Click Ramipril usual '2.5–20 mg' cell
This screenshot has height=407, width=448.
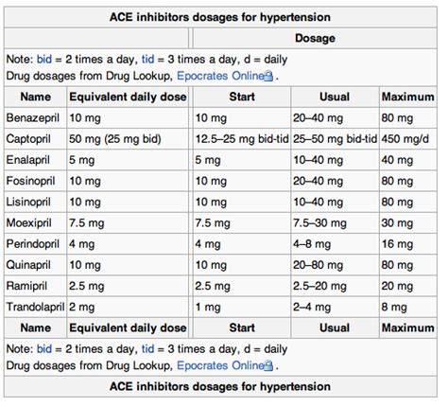335,286
